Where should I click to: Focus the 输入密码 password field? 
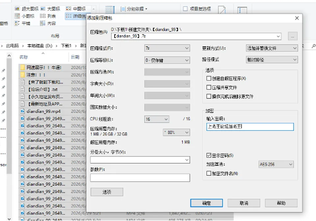pyautogui.click(x=250, y=127)
